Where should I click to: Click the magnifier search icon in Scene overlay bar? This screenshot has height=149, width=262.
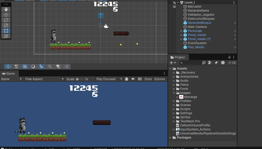point(50,67)
